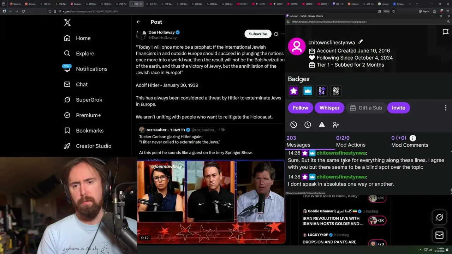Open SuperGrok in the X sidebar
The height and width of the screenshot is (254, 452).
click(x=83, y=100)
